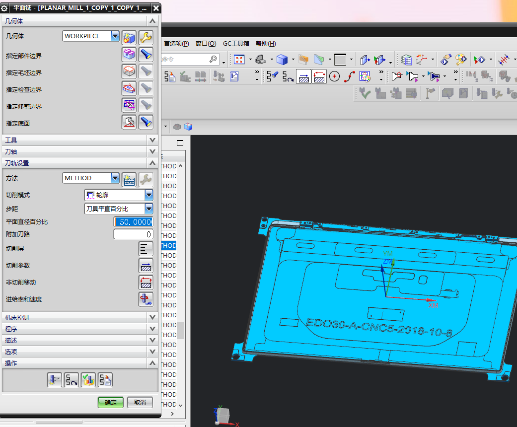Click the generate toolpath icon under 操作
This screenshot has height=427, width=517.
point(55,380)
